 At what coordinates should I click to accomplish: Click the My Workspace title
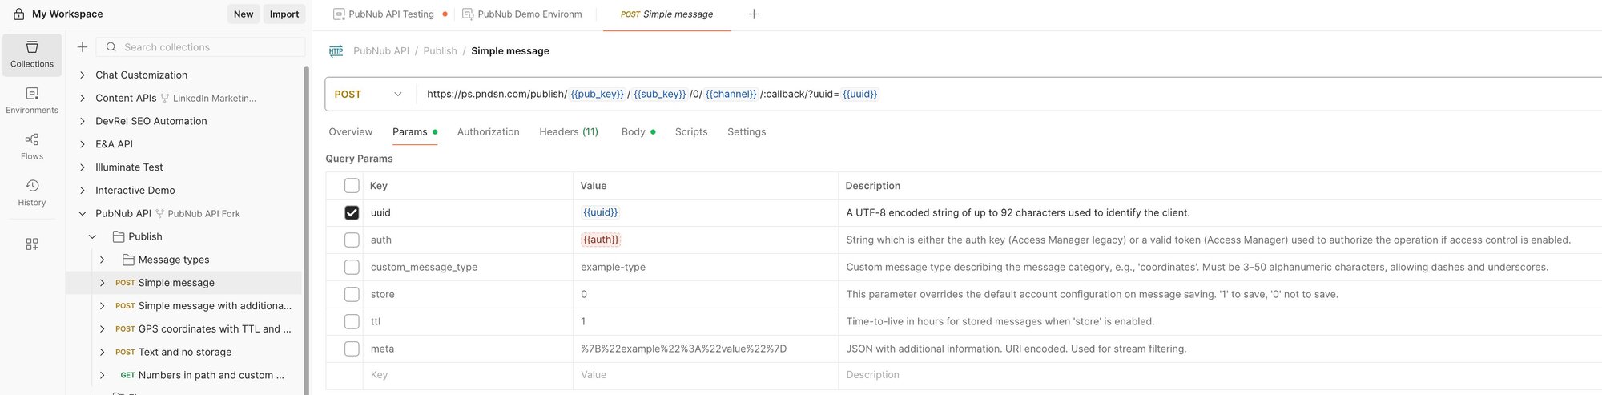coord(67,14)
